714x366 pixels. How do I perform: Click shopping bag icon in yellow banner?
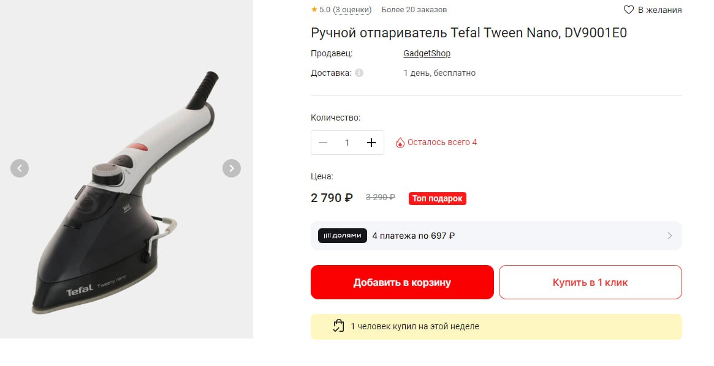click(x=338, y=326)
